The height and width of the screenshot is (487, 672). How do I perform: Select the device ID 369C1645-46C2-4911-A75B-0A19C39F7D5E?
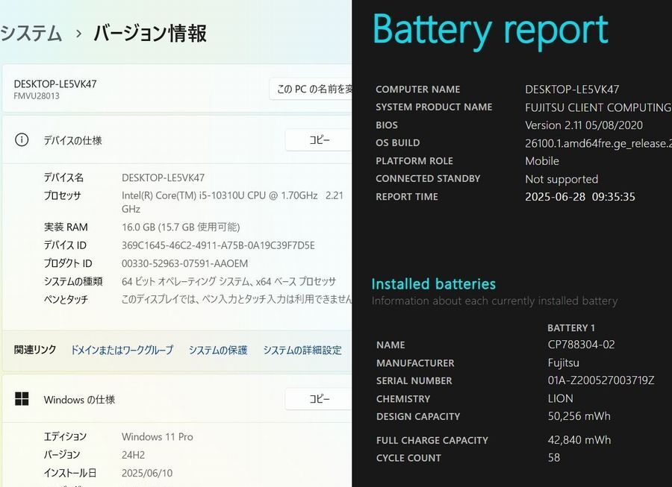[x=218, y=245]
